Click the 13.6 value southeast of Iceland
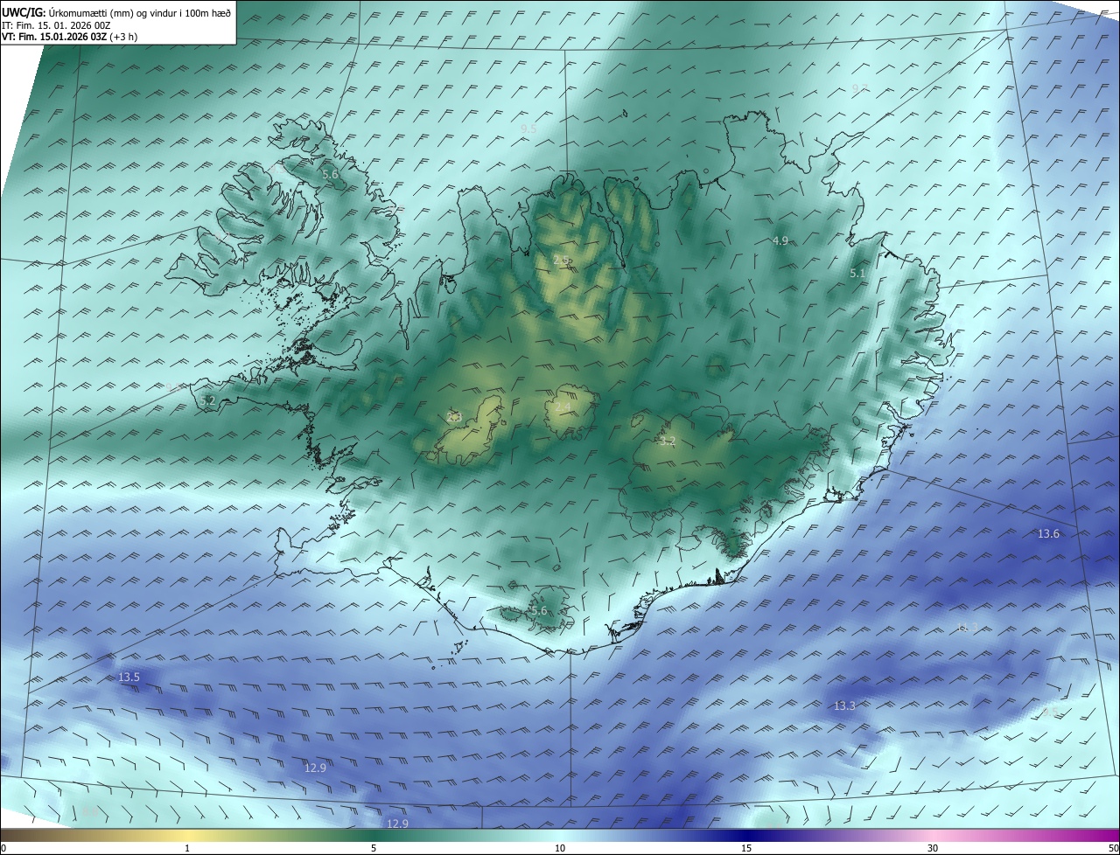Screen dimensions: 1120x855 [1048, 533]
